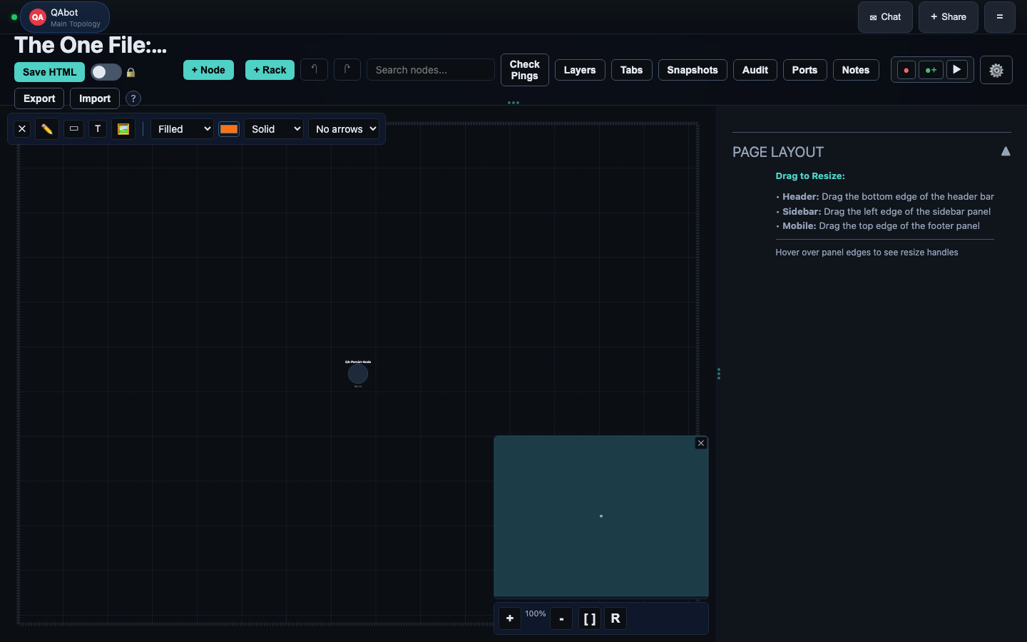
Task: Open the Snapshots panel
Action: coord(693,70)
